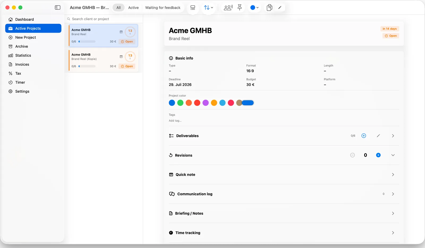Viewport: 425px width, 248px height.
Task: Collapse the Revisions section chevron
Action: [393, 155]
